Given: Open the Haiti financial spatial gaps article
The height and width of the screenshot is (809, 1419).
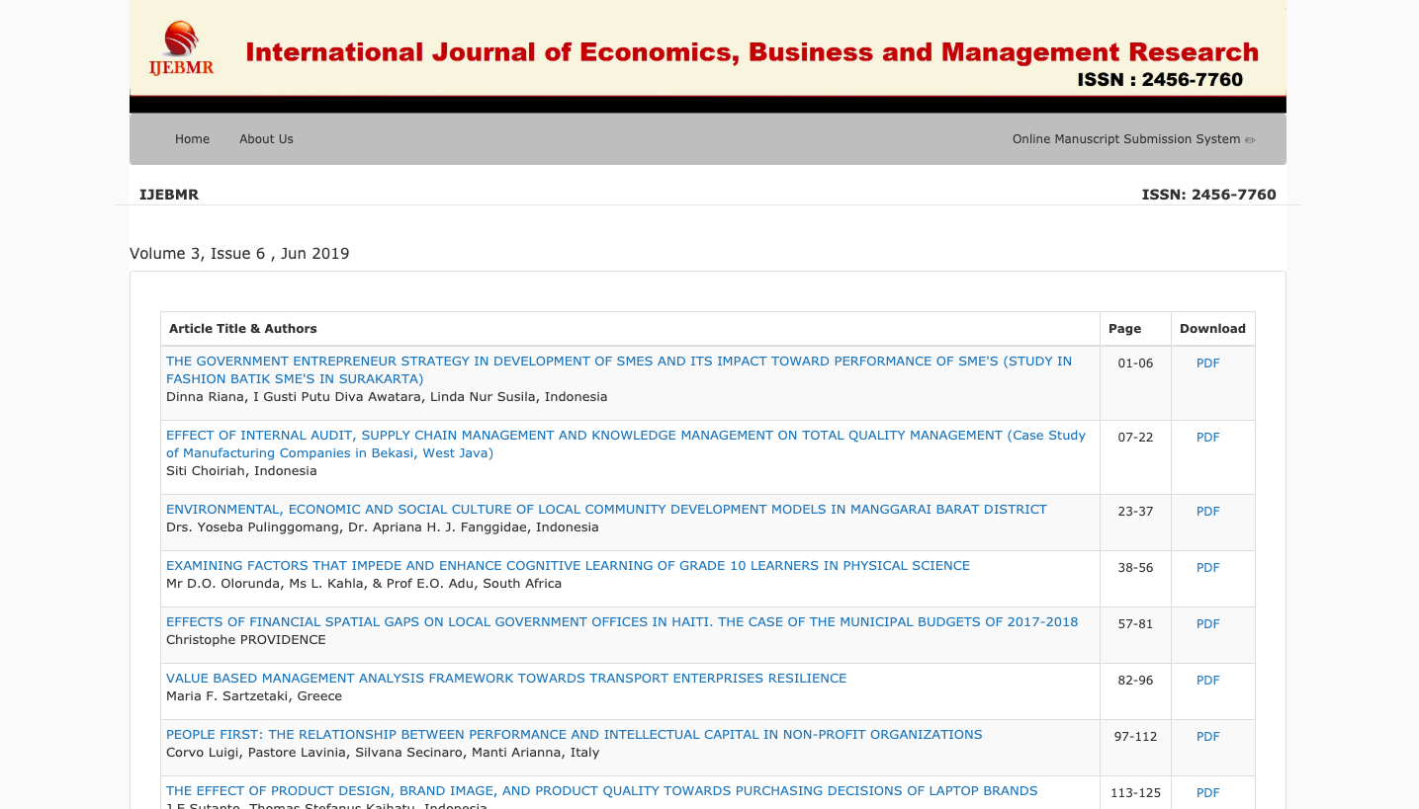Looking at the screenshot, I should [x=622, y=622].
